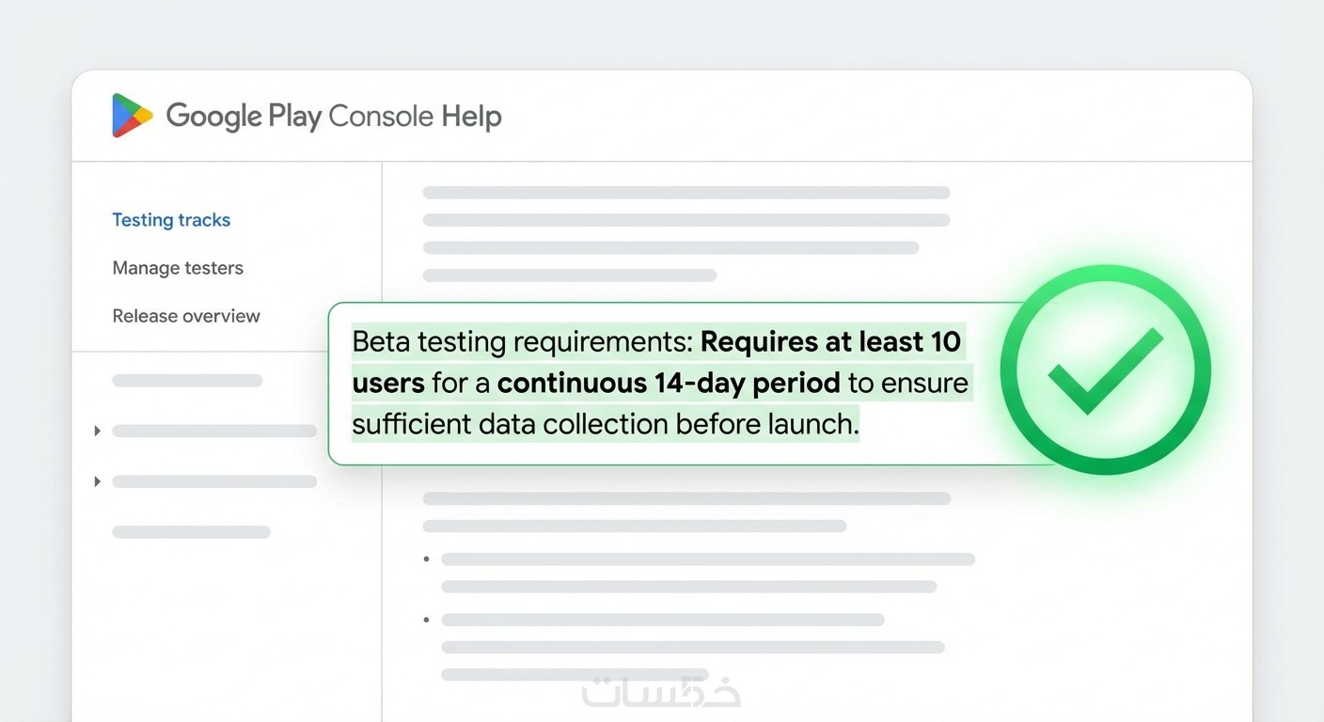This screenshot has height=722, width=1324.
Task: Click the Google Play logo icon
Action: pyautogui.click(x=132, y=116)
